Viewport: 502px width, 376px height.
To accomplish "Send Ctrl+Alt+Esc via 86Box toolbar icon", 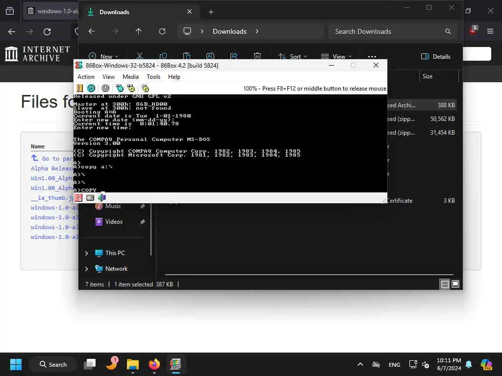I will pos(131,88).
